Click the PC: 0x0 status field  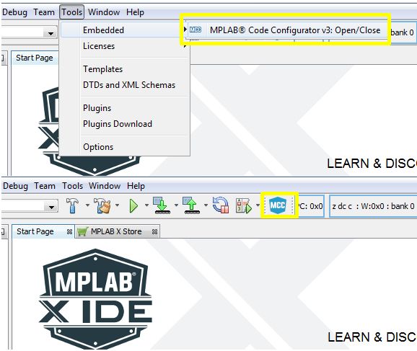pyautogui.click(x=310, y=206)
